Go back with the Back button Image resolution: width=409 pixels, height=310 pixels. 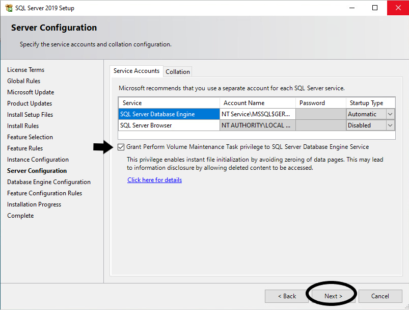[x=287, y=296]
